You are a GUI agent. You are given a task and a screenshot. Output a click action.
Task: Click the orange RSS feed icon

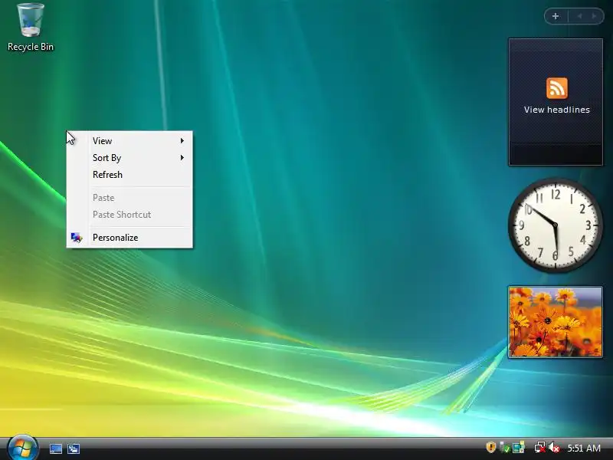coord(557,87)
